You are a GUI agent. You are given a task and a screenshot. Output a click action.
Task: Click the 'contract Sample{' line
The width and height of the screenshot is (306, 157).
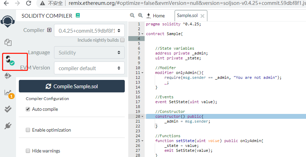pyautogui.click(x=164, y=34)
